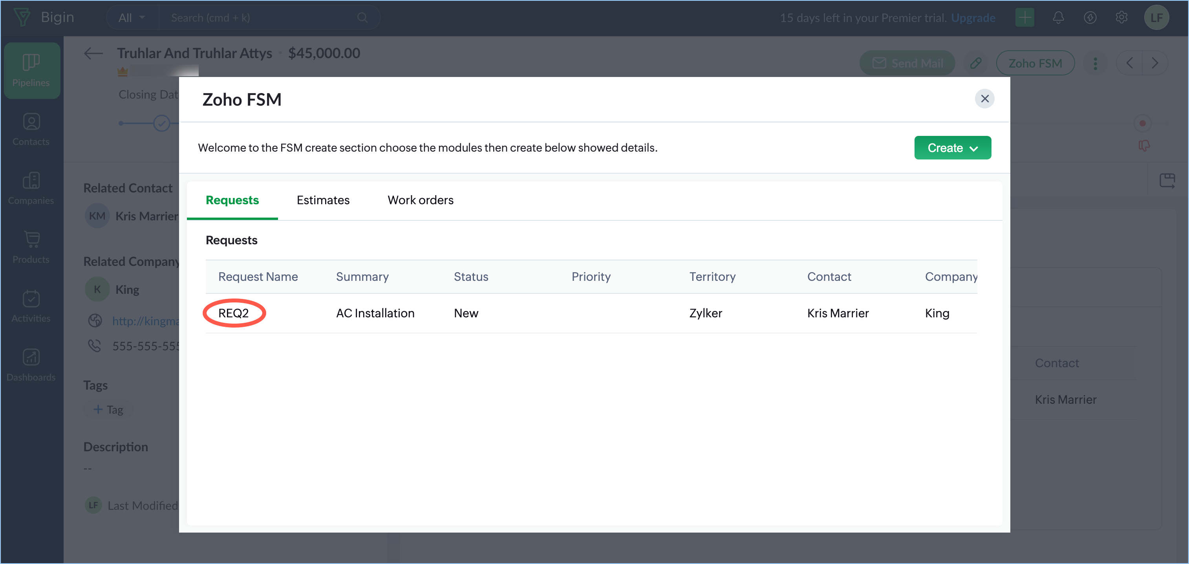Click the AC Installation summary cell
The height and width of the screenshot is (564, 1189).
click(375, 313)
